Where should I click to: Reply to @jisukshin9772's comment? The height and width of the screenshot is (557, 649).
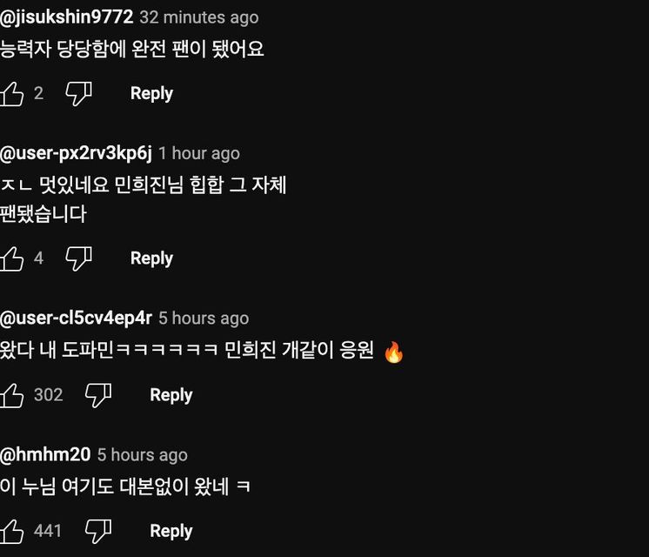coord(151,93)
